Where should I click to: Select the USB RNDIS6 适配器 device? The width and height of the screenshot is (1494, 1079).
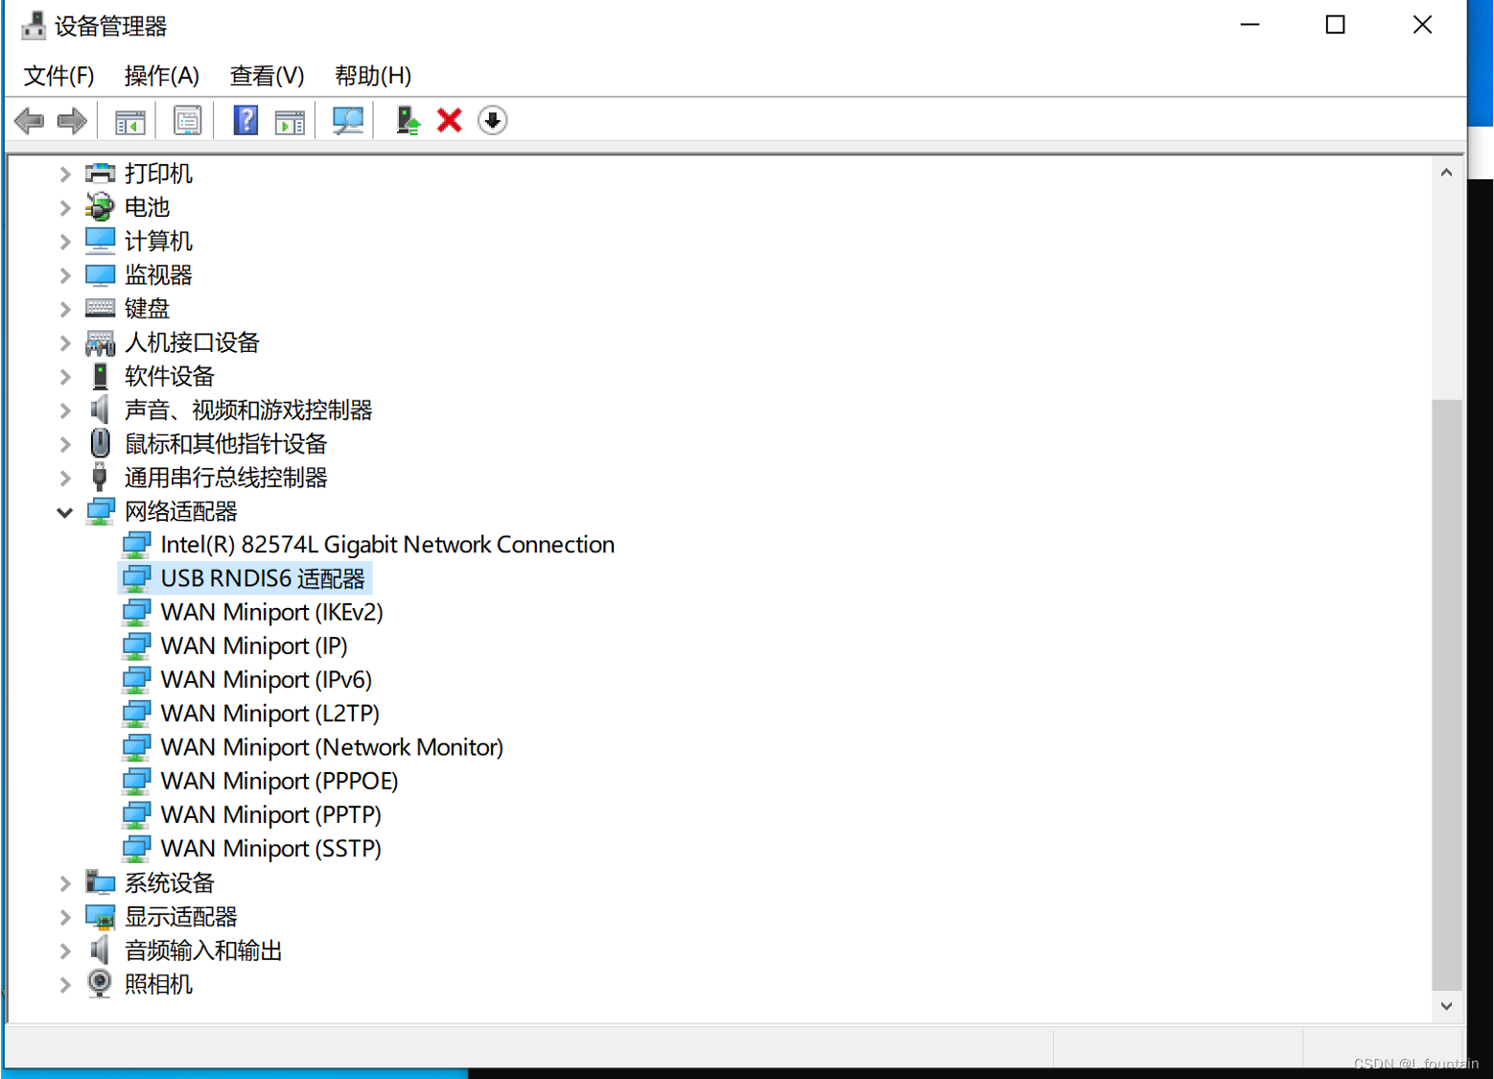263,578
